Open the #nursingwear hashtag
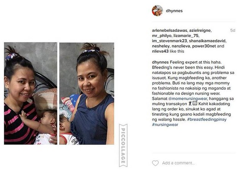 (165, 125)
